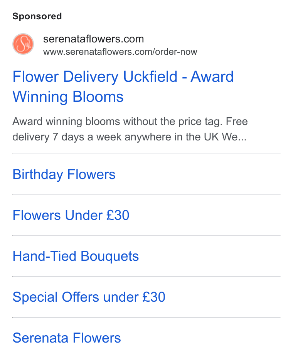Click the word 'Birthday' in the first sitelink
This screenshot has width=293, height=358.
(38, 174)
